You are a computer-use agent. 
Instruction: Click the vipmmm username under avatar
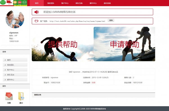(14, 33)
